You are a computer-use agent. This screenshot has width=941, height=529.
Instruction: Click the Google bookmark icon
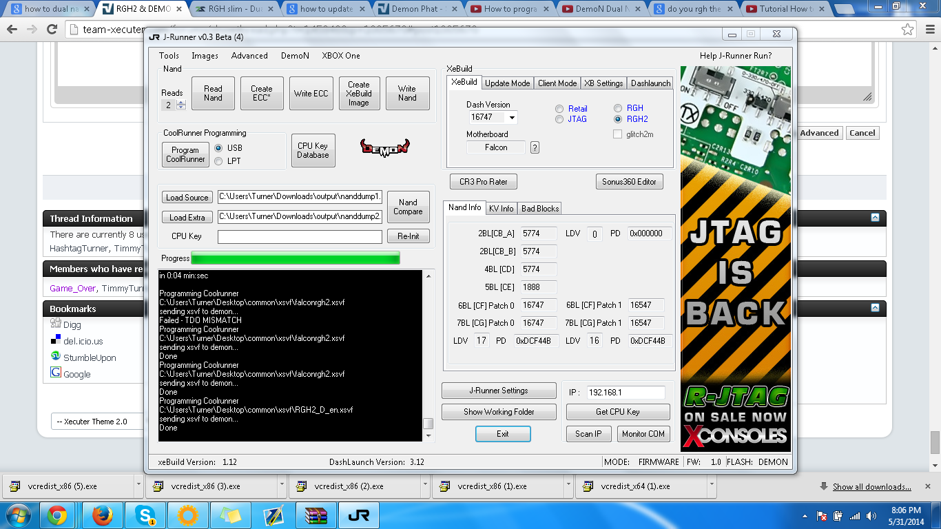coord(56,373)
